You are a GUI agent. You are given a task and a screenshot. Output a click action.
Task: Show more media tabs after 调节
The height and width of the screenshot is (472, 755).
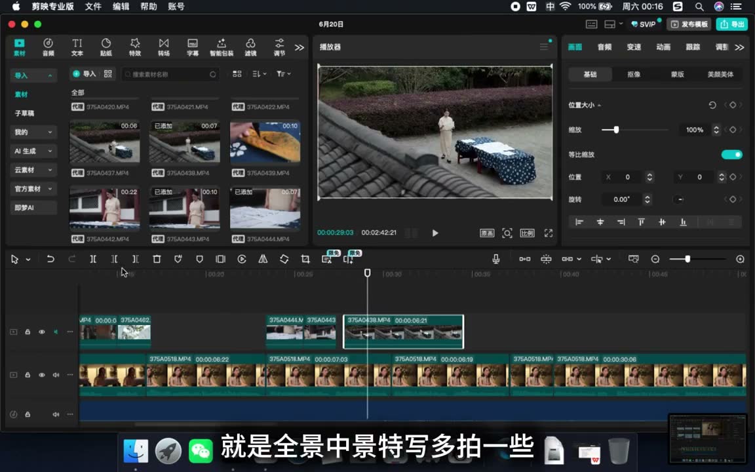(300, 47)
